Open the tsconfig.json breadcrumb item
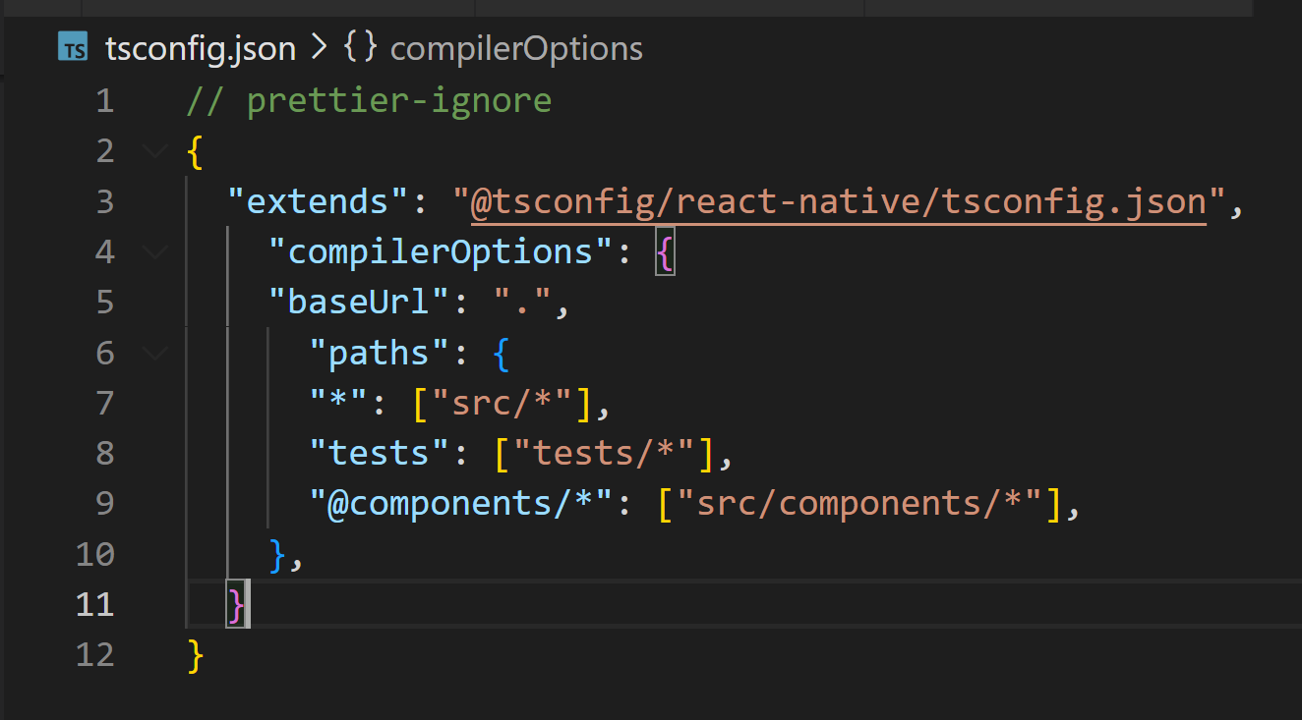 pos(201,46)
